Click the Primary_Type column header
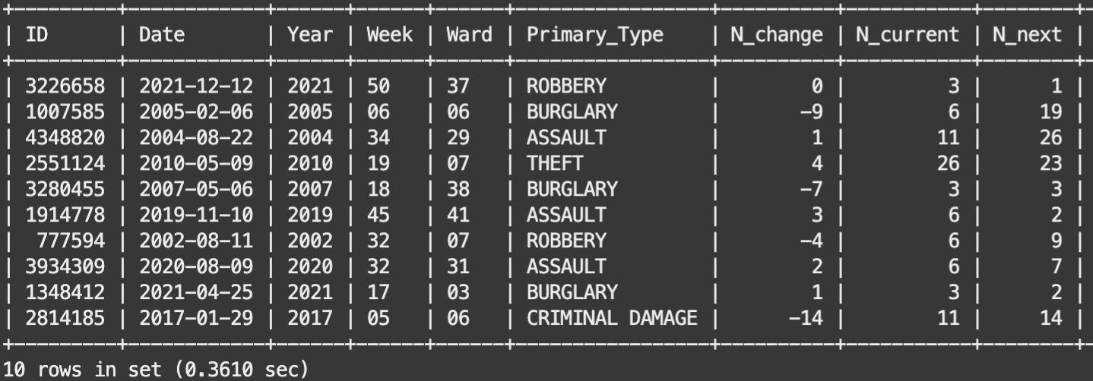This screenshot has height=381, width=1093. [x=595, y=35]
